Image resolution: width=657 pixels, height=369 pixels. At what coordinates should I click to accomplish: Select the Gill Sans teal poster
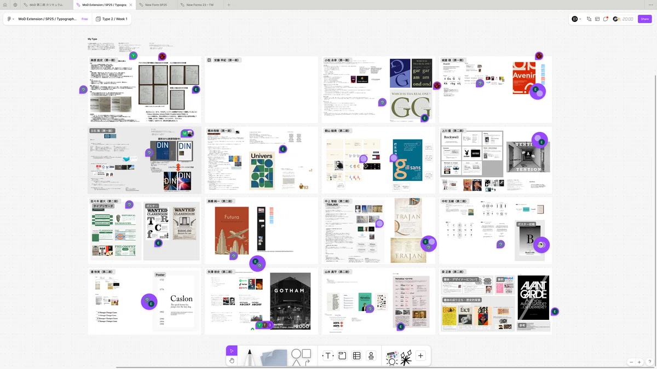[x=408, y=160]
